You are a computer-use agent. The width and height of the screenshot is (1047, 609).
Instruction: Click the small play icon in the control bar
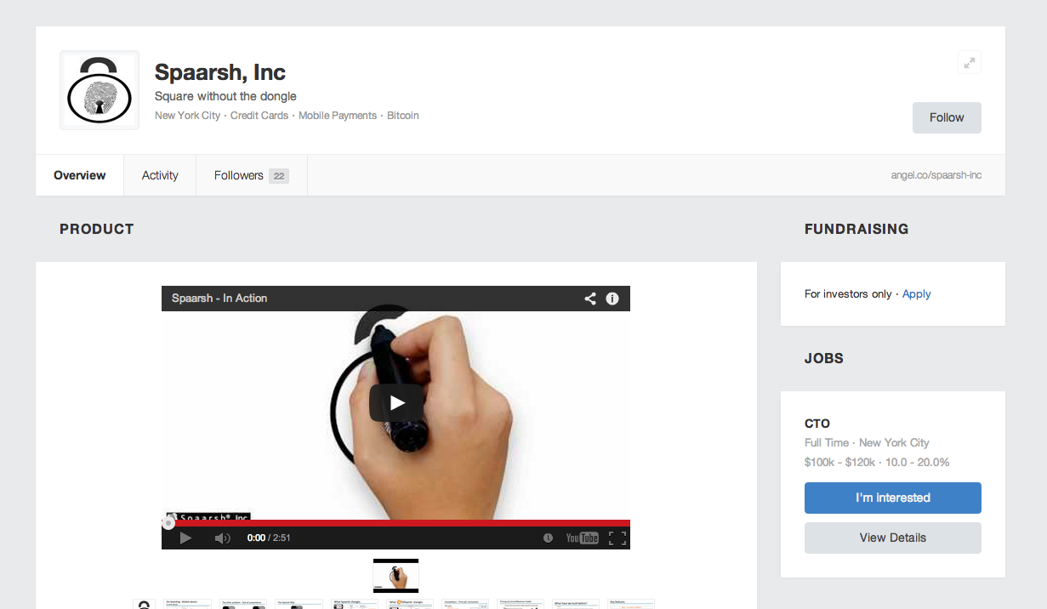(x=185, y=538)
